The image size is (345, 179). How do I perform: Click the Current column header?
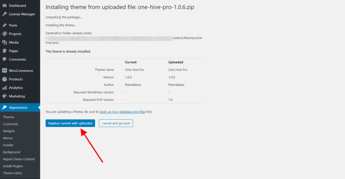(131, 62)
